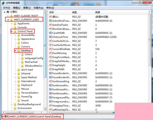Click the folder icon beside LanguageConfig
This screenshot has height=120, width=153.
(22, 58)
